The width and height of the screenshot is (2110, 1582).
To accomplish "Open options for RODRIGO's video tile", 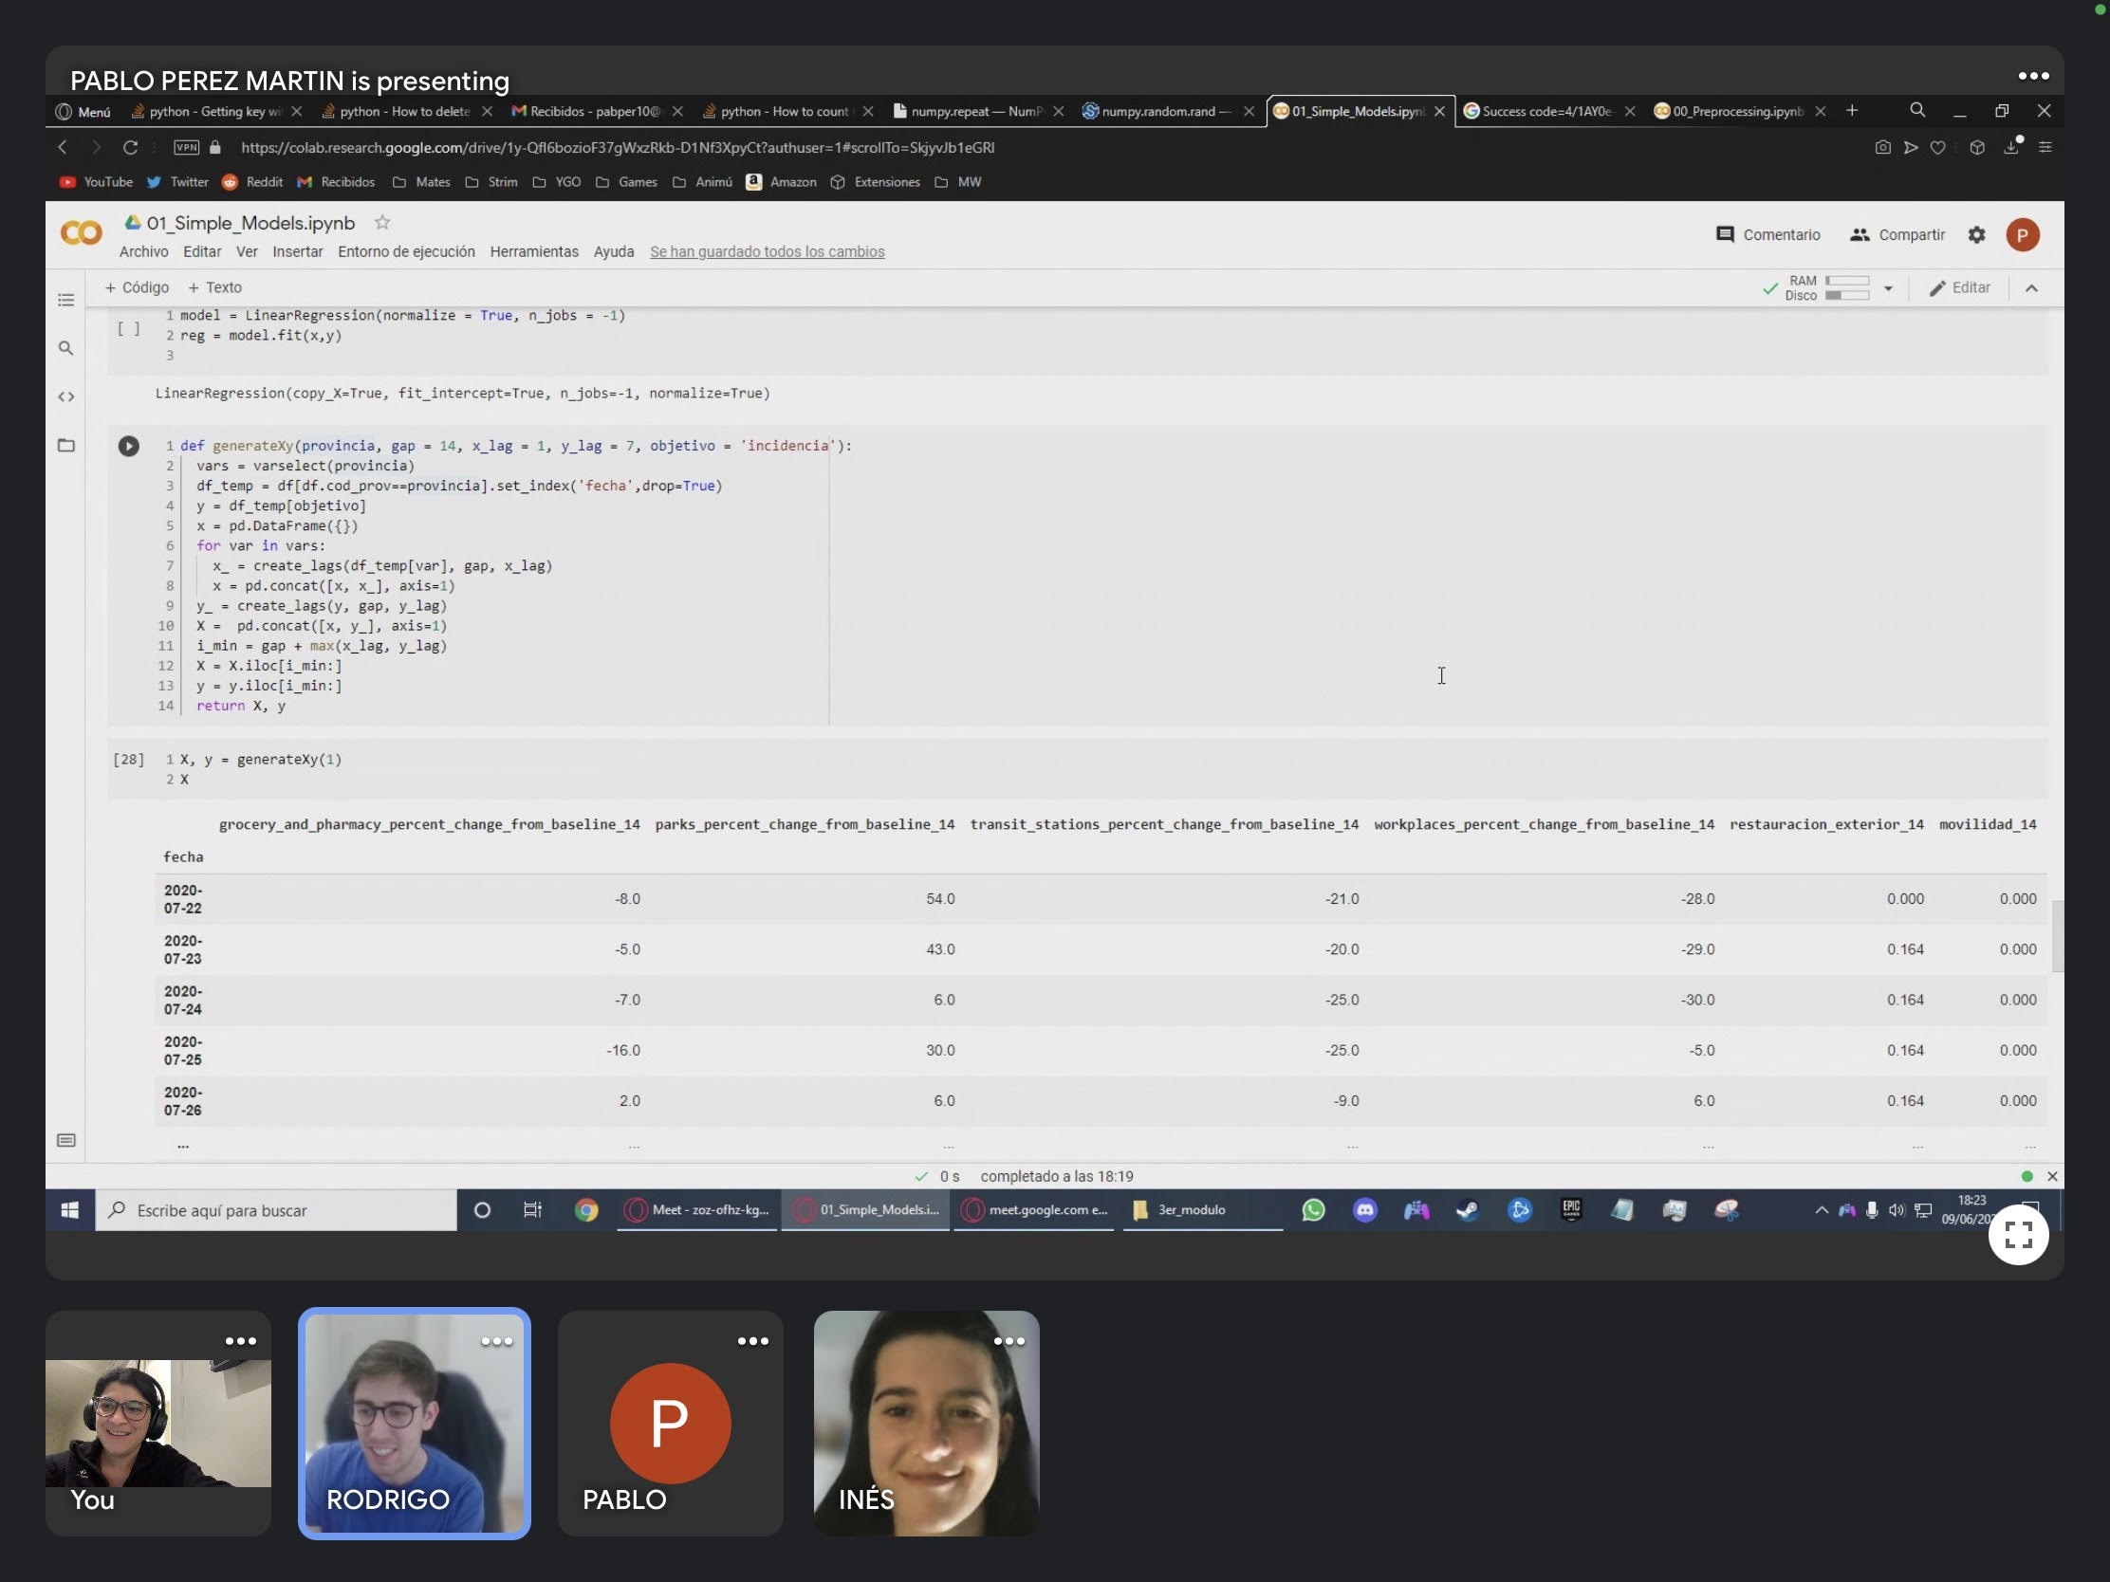I will pos(496,1341).
